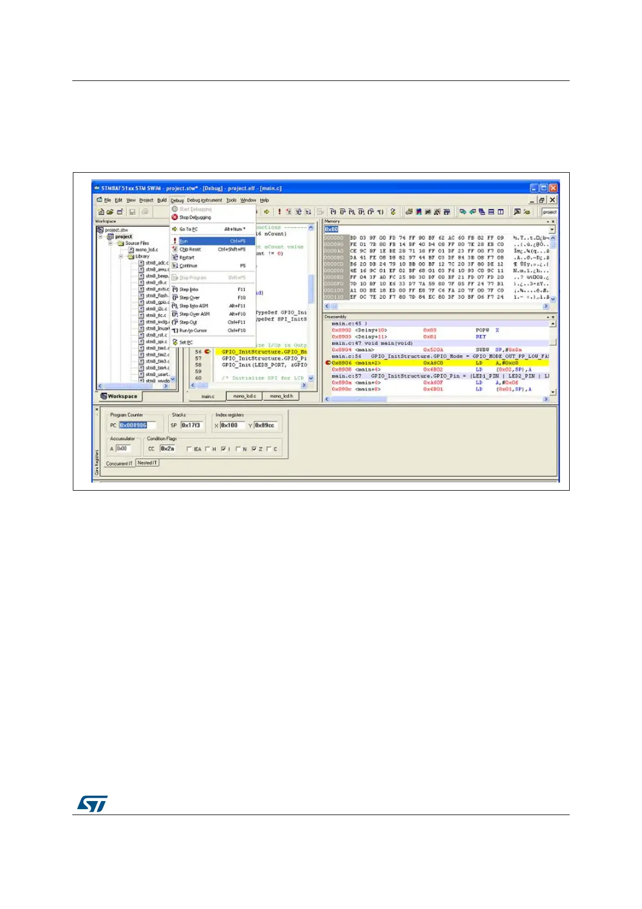This screenshot has height=909, width=642.
Task: Open the Debug instrument menu
Action: point(204,200)
